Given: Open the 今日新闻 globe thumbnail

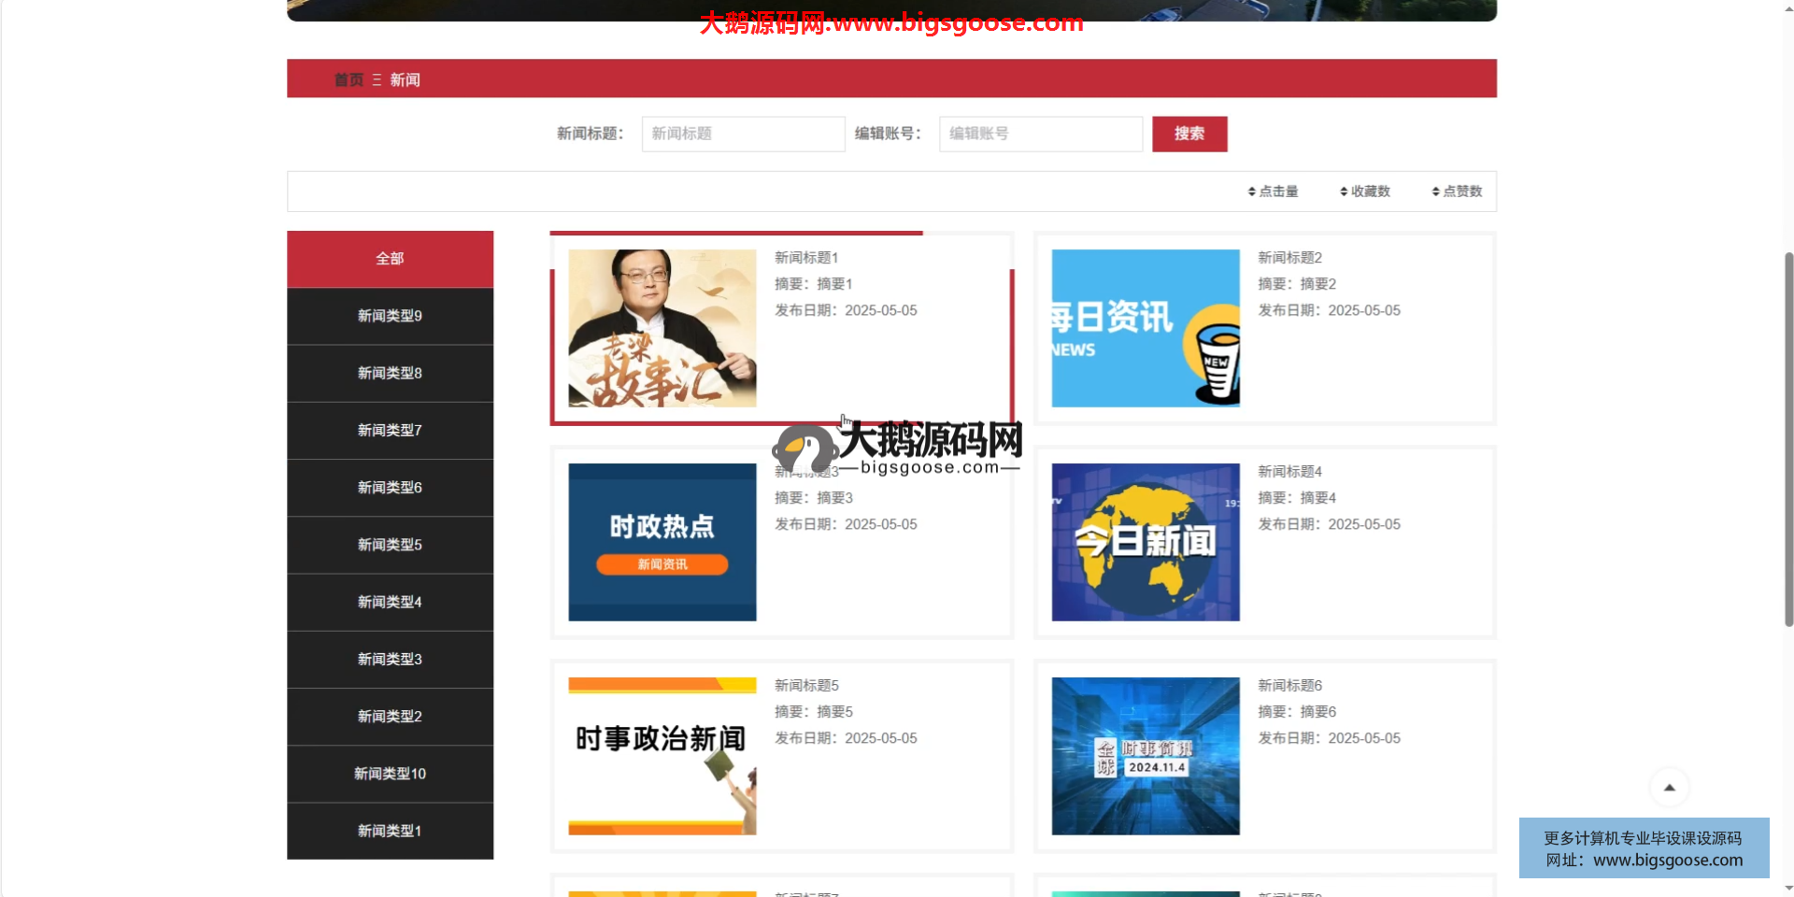Looking at the screenshot, I should pyautogui.click(x=1145, y=542).
